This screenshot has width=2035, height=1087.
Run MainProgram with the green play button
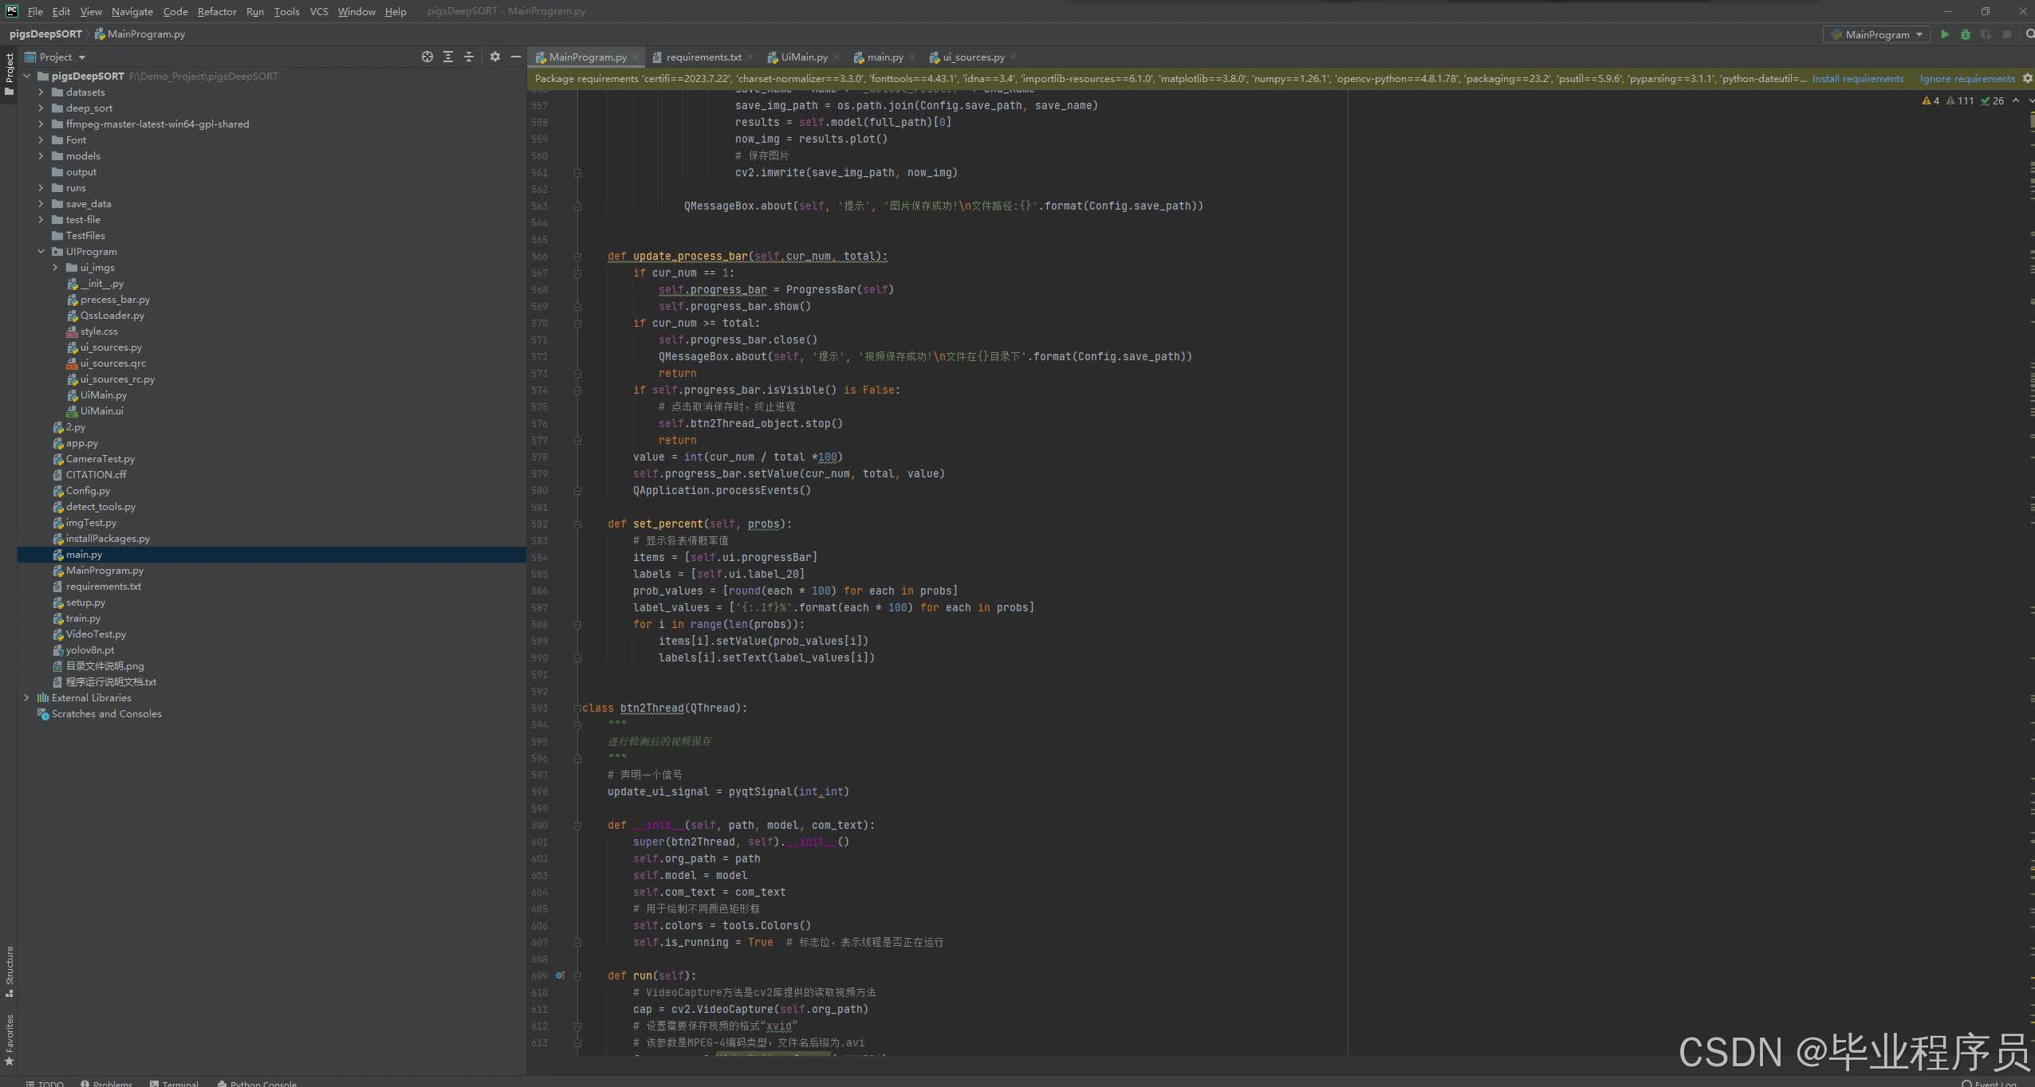tap(1945, 34)
